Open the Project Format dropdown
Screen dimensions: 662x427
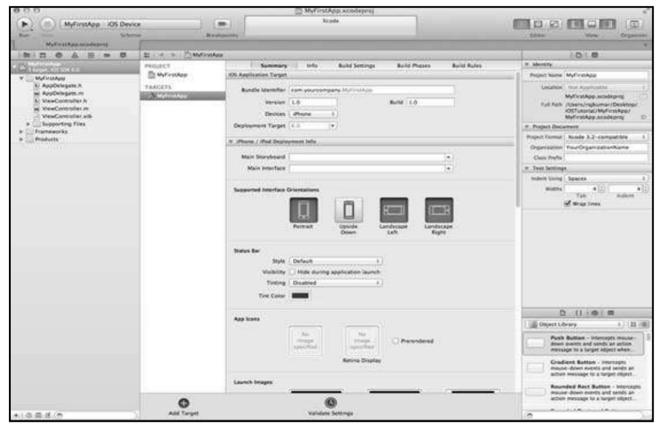tap(606, 137)
